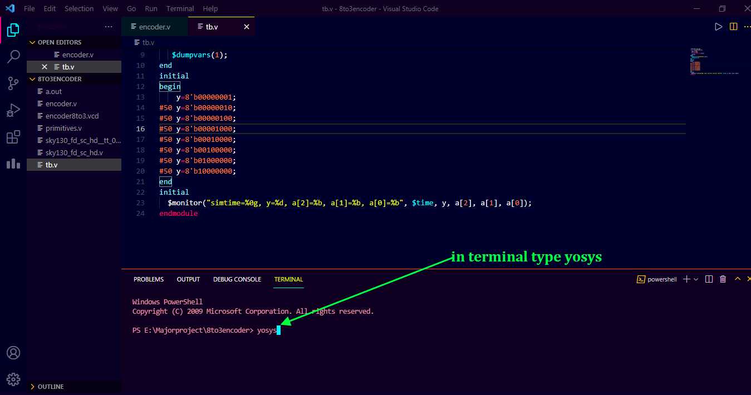Image resolution: width=751 pixels, height=395 pixels.
Task: Open the terminal launch profile dropdown
Action: (x=696, y=279)
